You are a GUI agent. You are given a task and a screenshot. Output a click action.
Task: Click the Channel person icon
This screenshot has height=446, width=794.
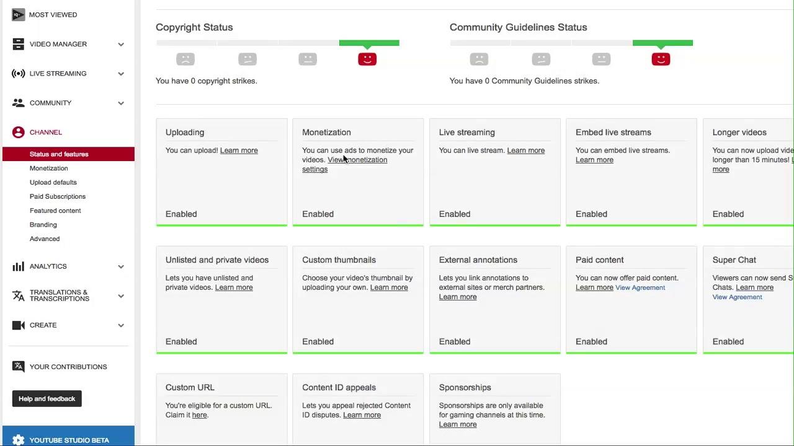pos(18,132)
